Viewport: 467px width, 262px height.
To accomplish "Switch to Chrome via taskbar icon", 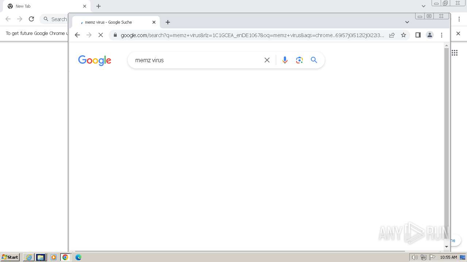I will tap(65, 257).
